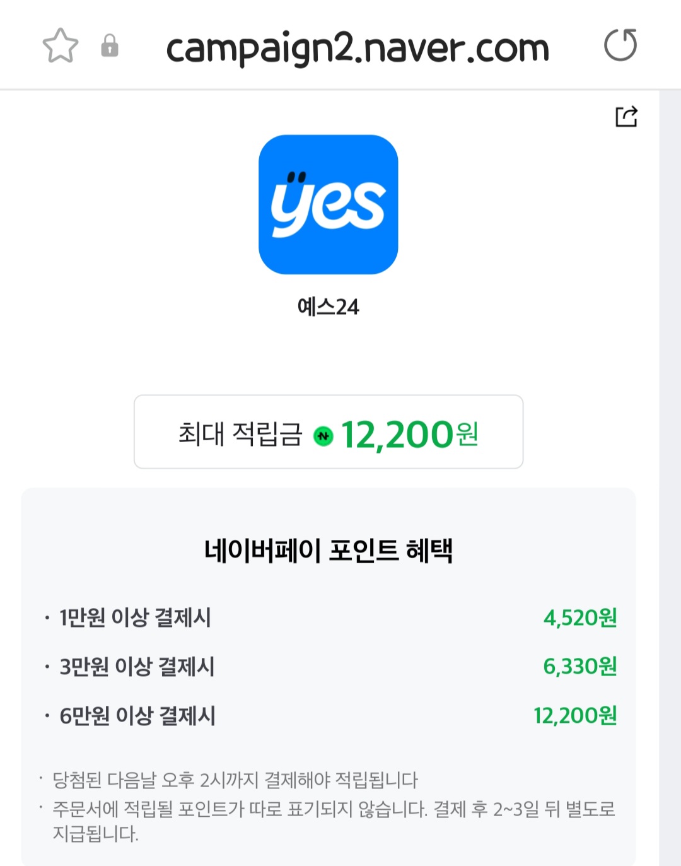
Task: Select the 6만원 이상 결제시 row
Action: (x=137, y=716)
